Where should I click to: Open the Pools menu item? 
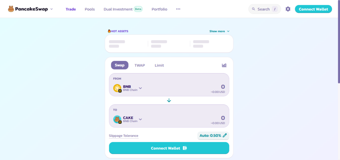tap(90, 9)
